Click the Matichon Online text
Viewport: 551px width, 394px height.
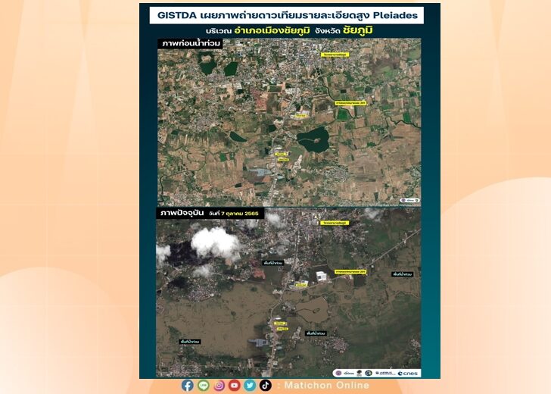point(326,385)
